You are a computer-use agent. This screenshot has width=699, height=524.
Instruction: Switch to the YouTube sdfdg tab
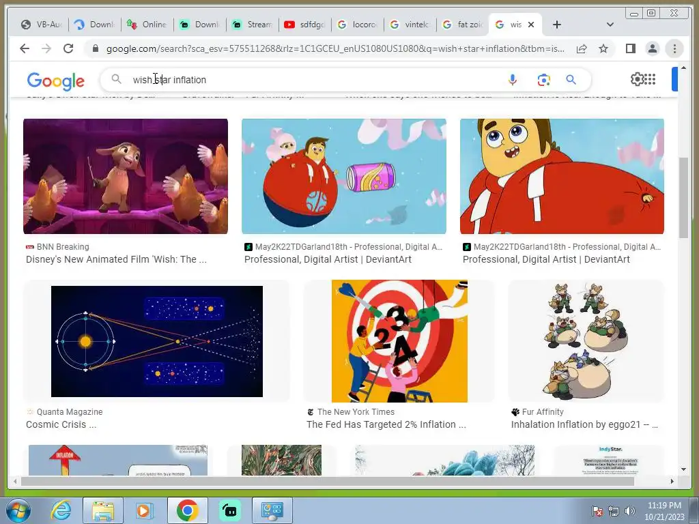click(x=305, y=25)
